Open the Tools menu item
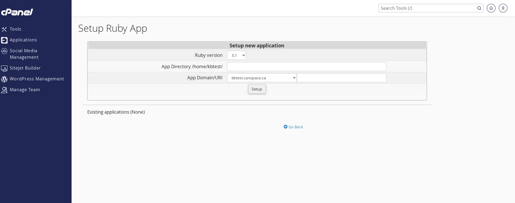The image size is (515, 203). pos(15,29)
